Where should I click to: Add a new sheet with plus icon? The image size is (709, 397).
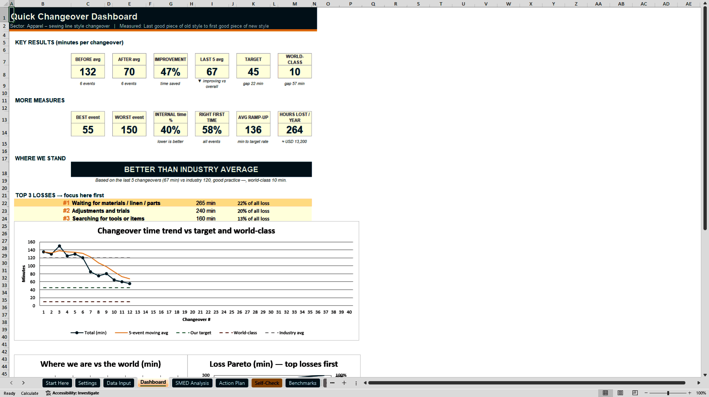point(344,383)
